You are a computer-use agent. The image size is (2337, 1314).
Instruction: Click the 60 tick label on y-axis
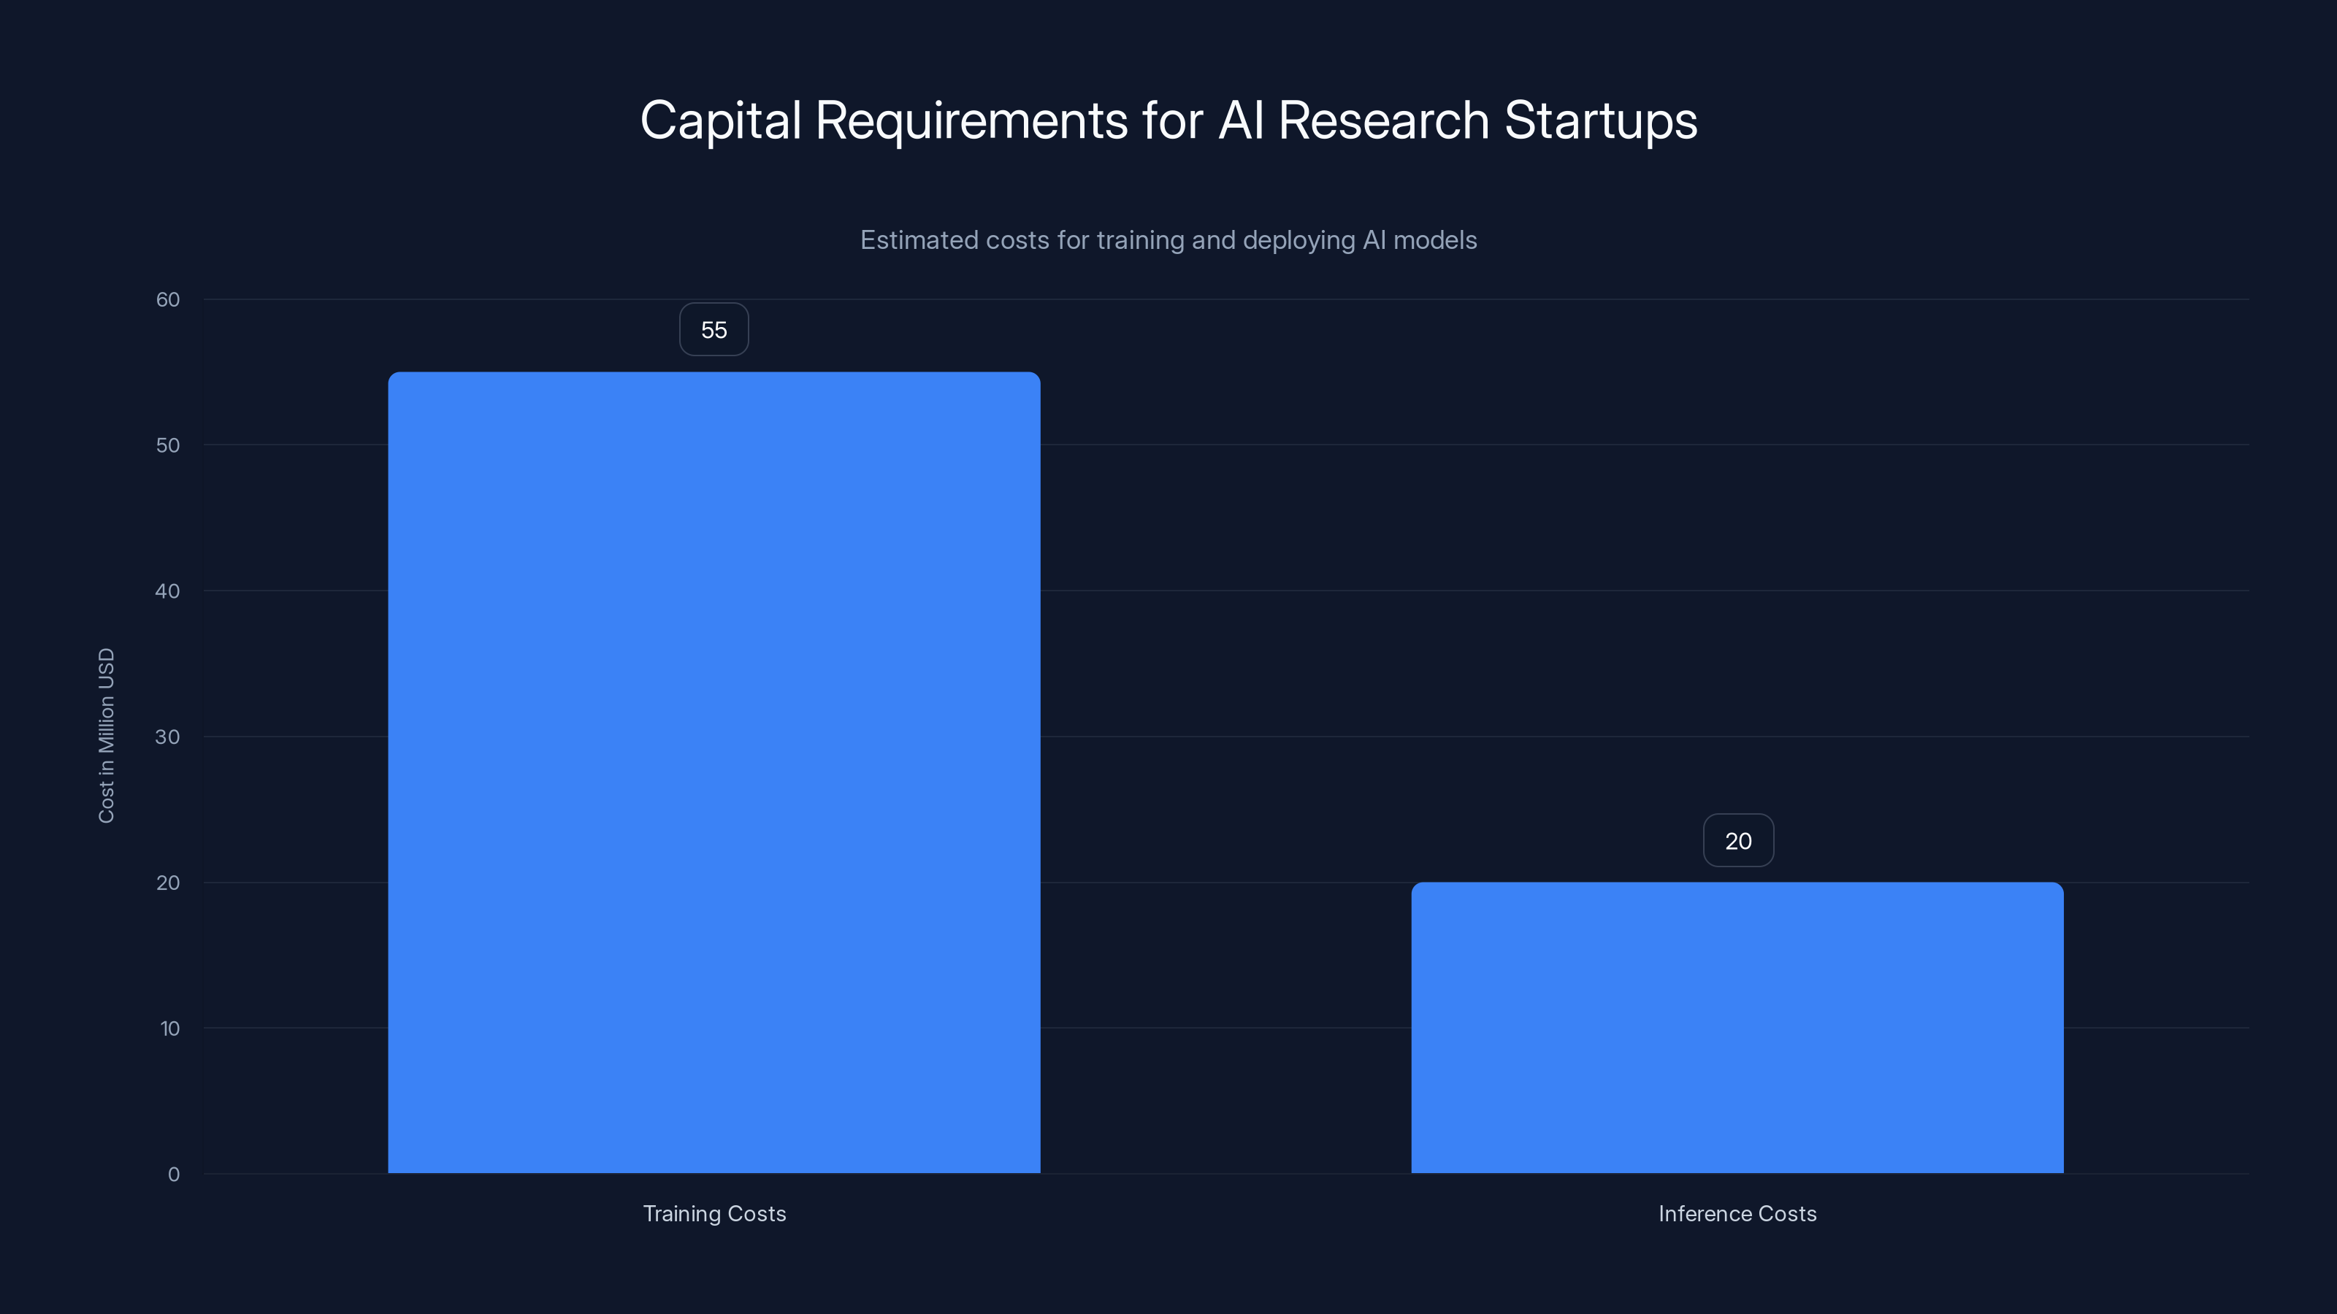(168, 299)
